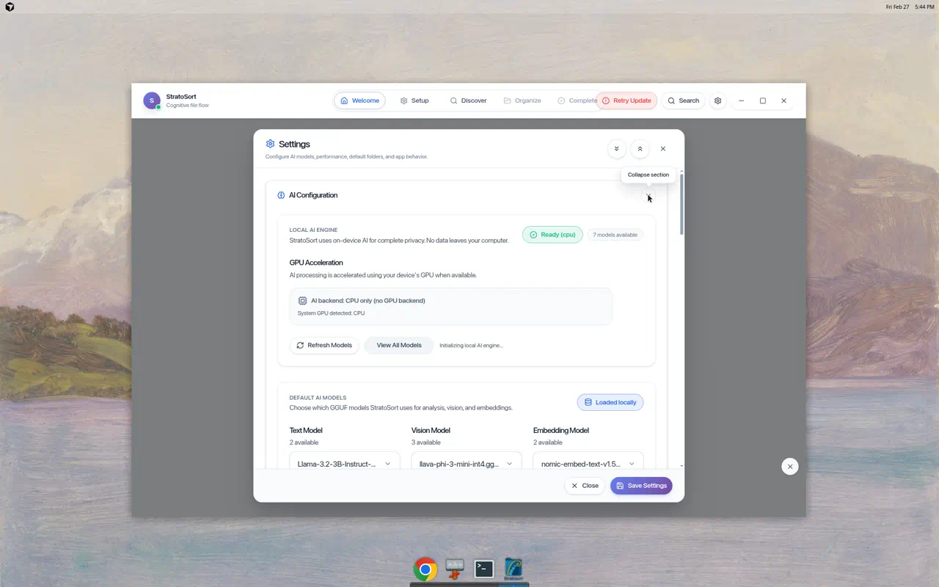Switch to the Welcome tab
This screenshot has width=939, height=587.
pos(359,101)
